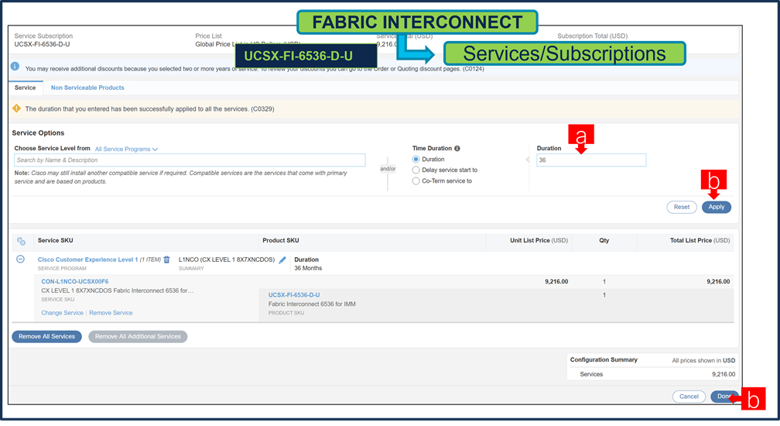
Task: Open the UCSX-FI-6536-D-U product SKU link
Action: click(294, 295)
